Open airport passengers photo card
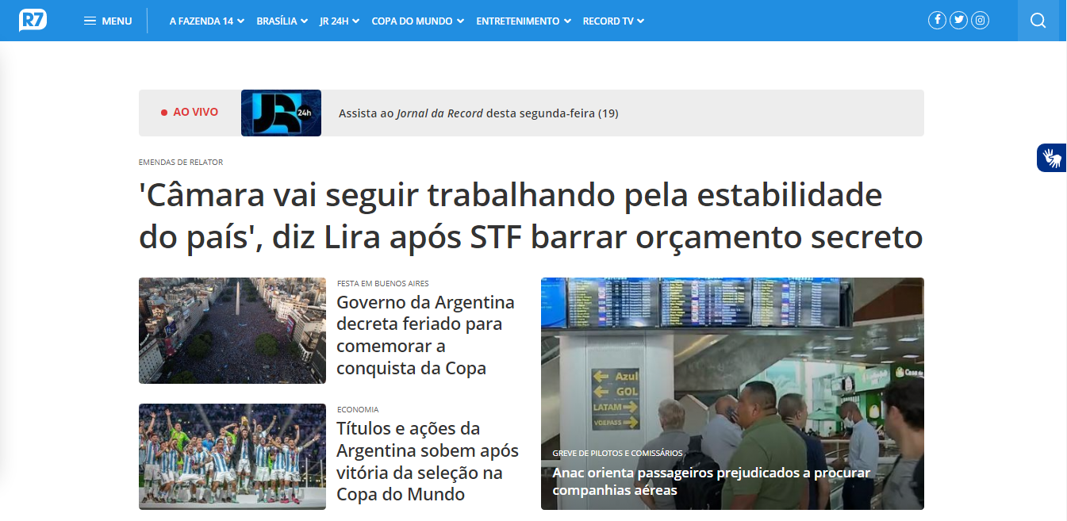The height and width of the screenshot is (521, 1067). (732, 393)
